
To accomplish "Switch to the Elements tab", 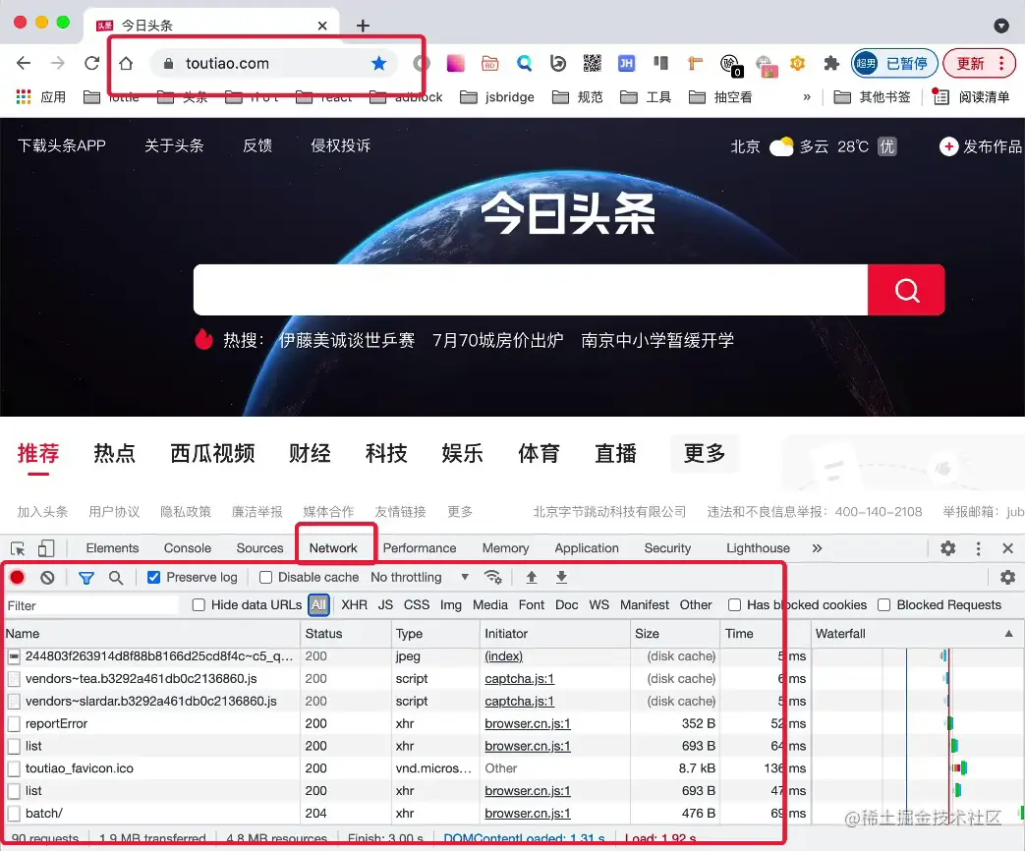I will pyautogui.click(x=112, y=548).
